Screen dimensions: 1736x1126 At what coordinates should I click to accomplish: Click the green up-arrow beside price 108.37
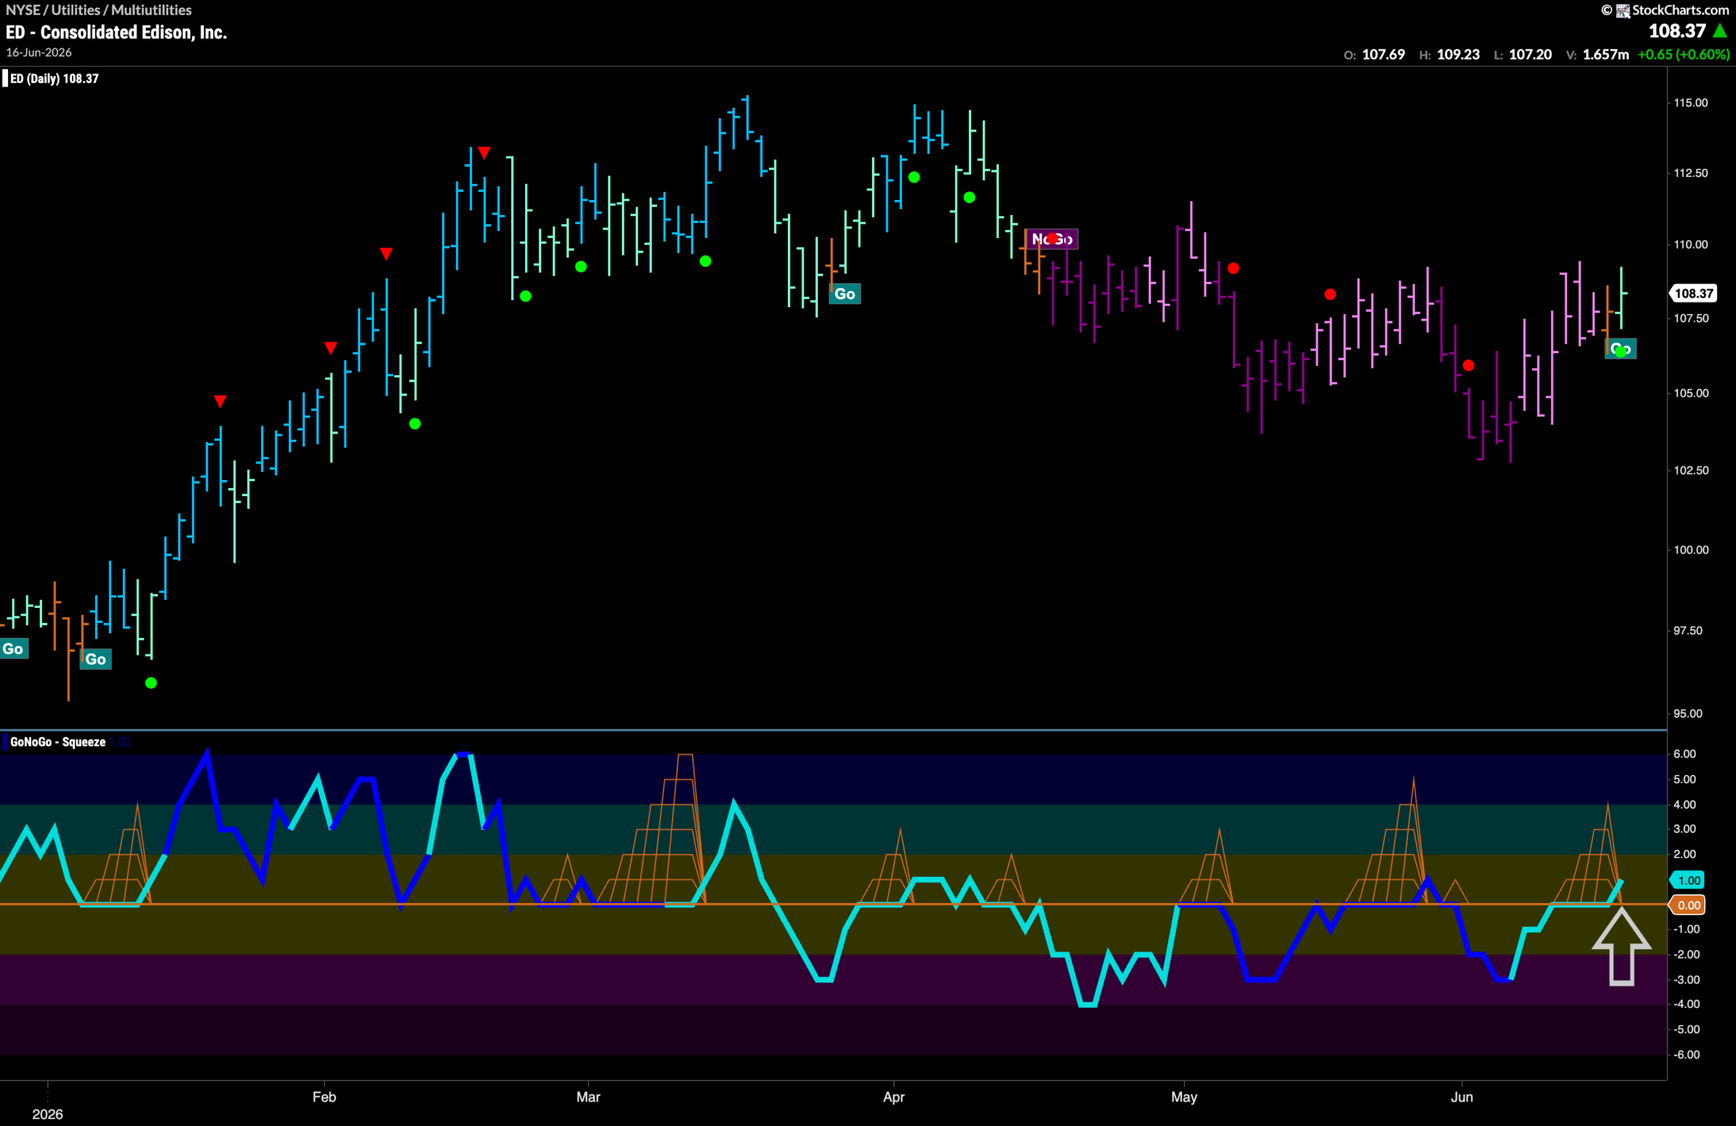click(1720, 31)
